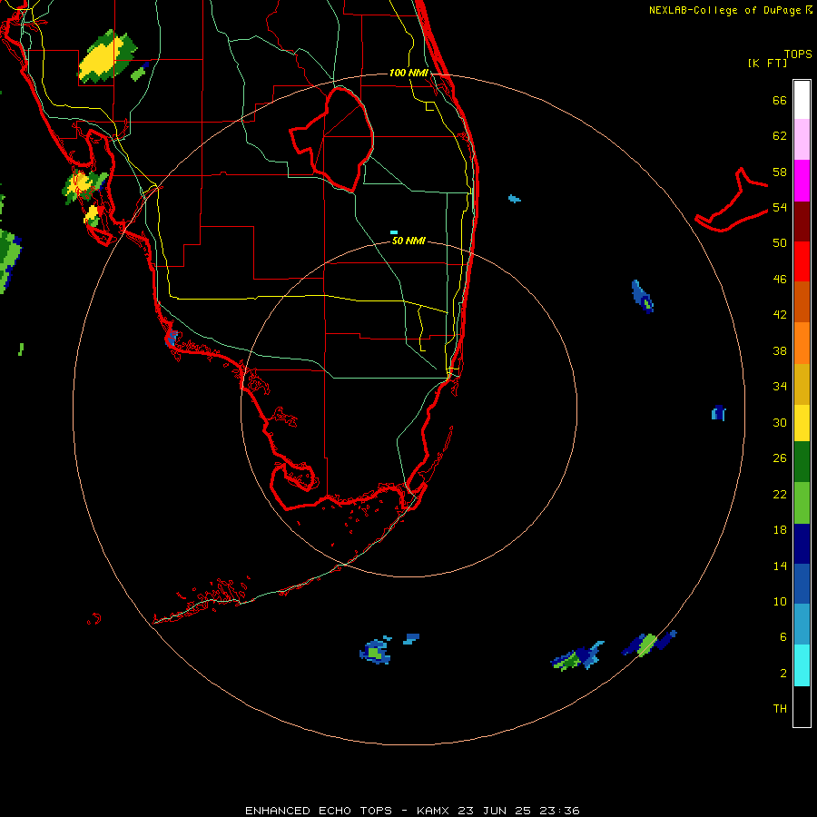Click the 54 legend scale label
Viewport: 817px width, 817px height.
point(780,207)
